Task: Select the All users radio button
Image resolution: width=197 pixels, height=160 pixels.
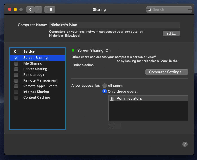Action: [x=104, y=86]
